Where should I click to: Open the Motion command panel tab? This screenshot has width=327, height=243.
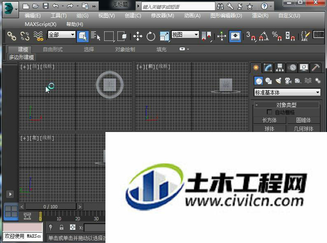point(292,68)
